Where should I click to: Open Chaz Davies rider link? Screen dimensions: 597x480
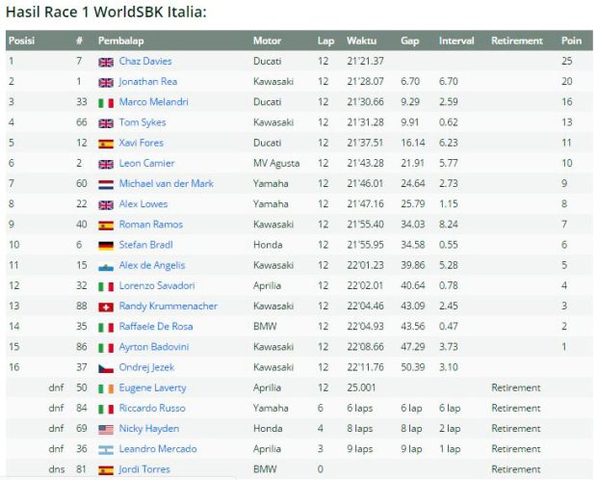pyautogui.click(x=145, y=61)
